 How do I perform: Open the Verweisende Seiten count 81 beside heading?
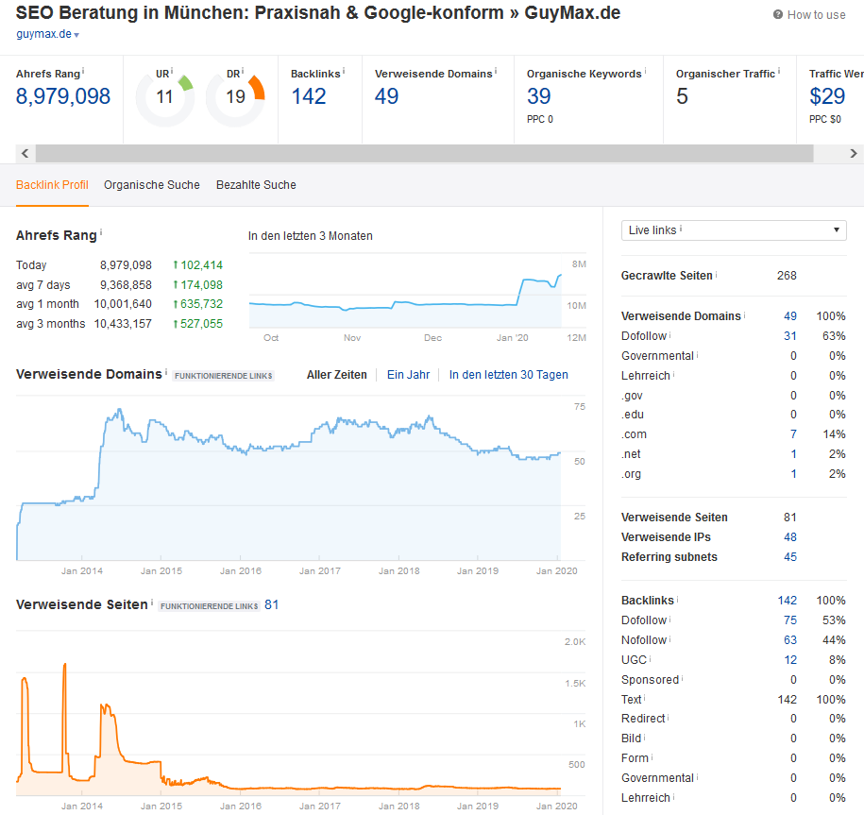pos(272,605)
